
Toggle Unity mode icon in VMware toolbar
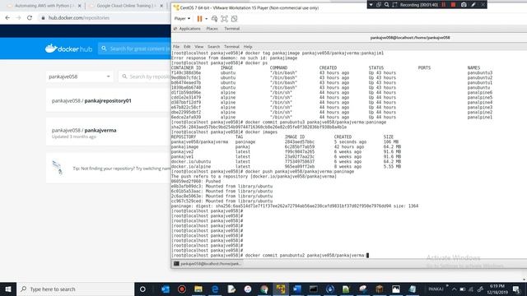[234, 19]
